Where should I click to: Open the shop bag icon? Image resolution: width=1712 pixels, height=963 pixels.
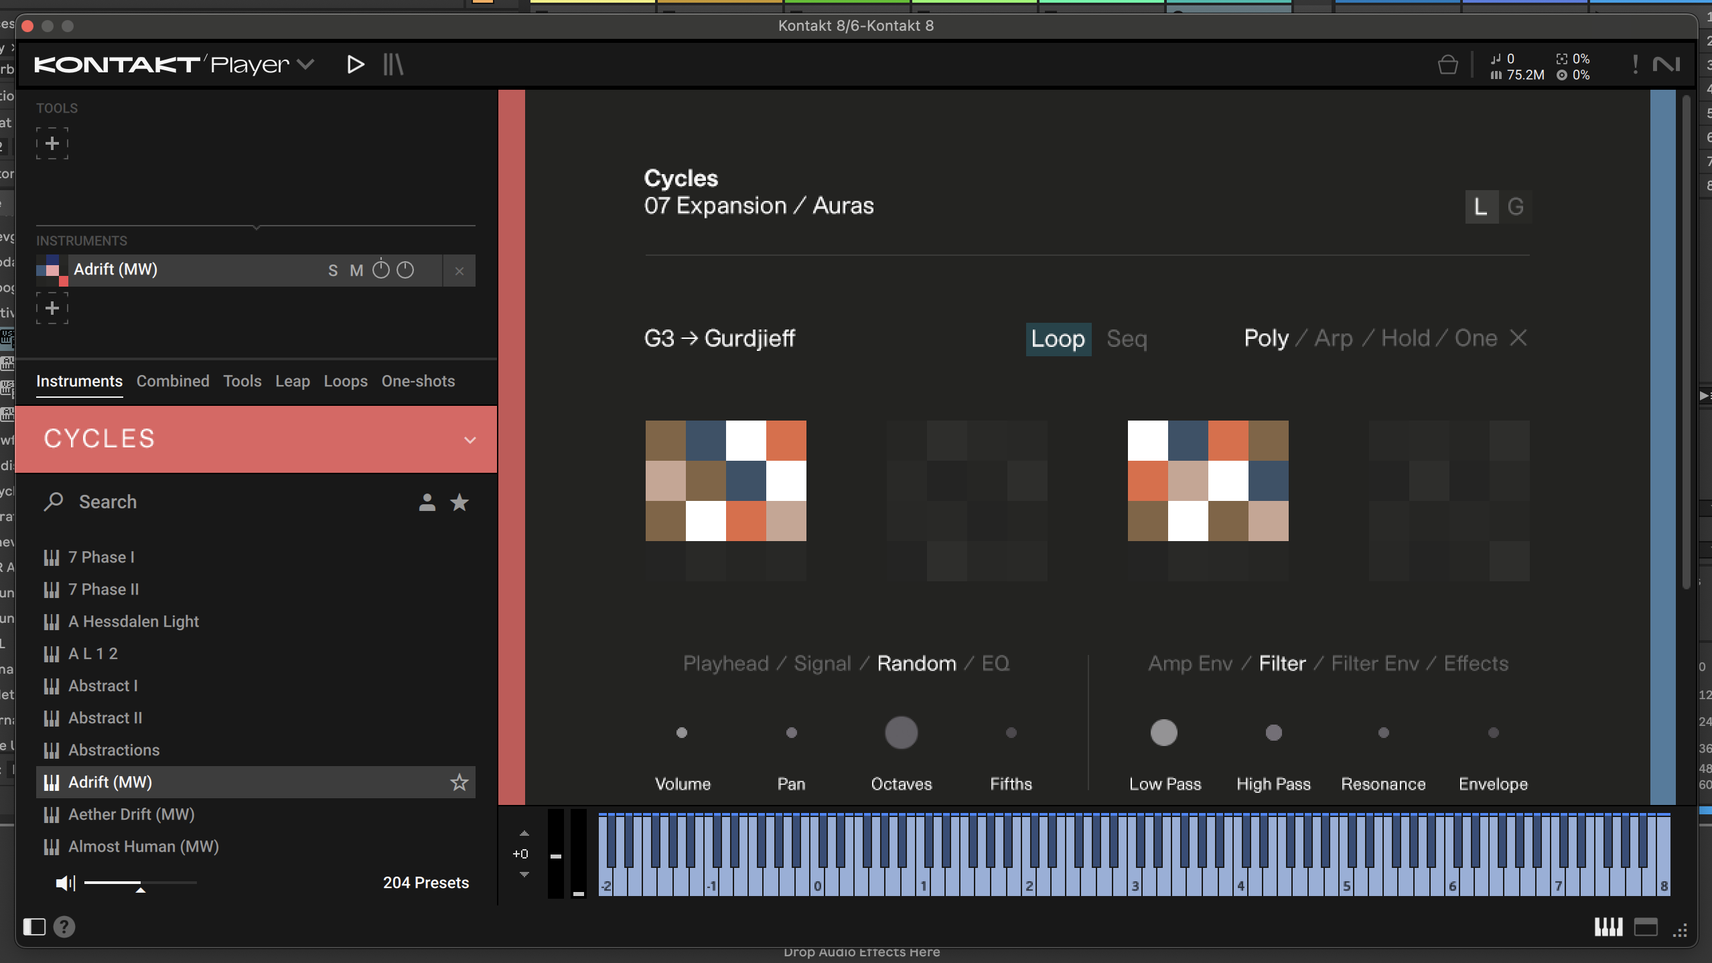coord(1447,66)
